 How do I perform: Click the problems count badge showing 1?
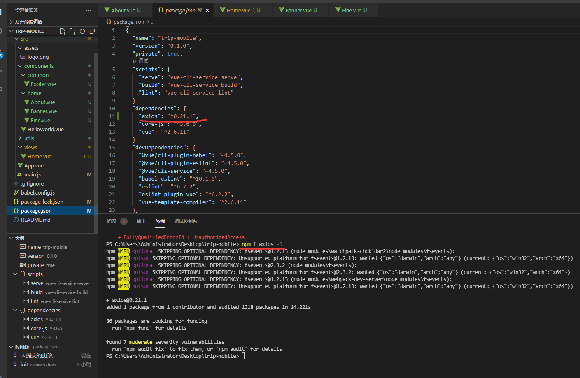click(x=123, y=221)
